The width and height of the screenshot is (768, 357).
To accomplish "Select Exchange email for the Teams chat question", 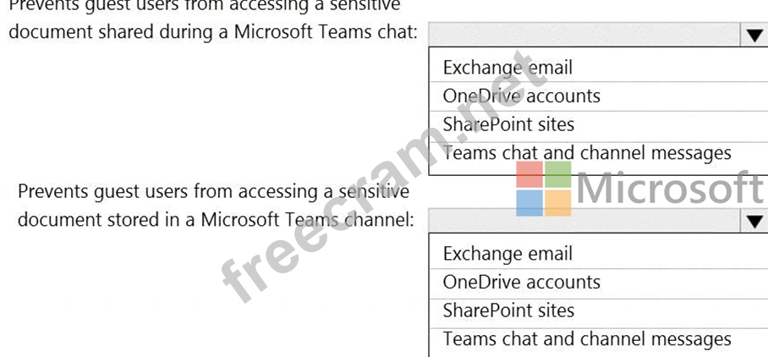I will pyautogui.click(x=507, y=68).
